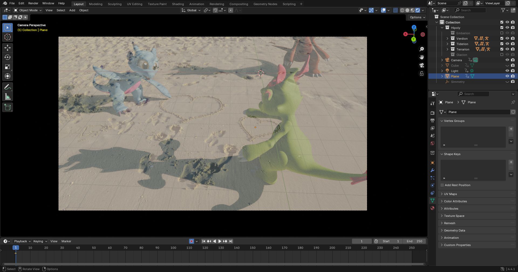Select the Cursor tool in toolbar
Image resolution: width=518 pixels, height=272 pixels.
pyautogui.click(x=8, y=37)
